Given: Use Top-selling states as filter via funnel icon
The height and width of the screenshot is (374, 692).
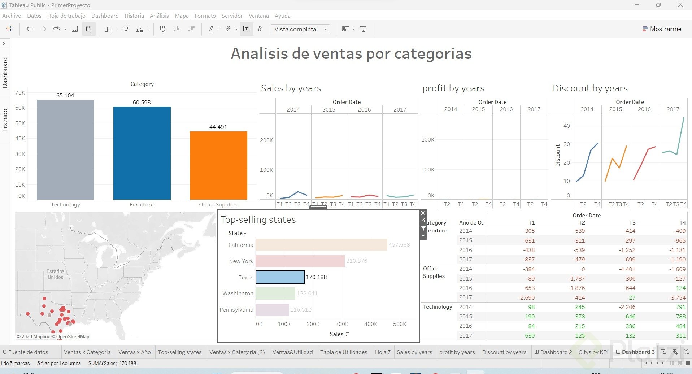Looking at the screenshot, I should click(423, 229).
